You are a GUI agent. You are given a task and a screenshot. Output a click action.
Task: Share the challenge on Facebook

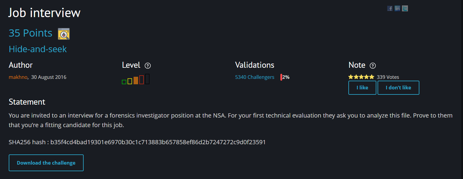point(390,8)
